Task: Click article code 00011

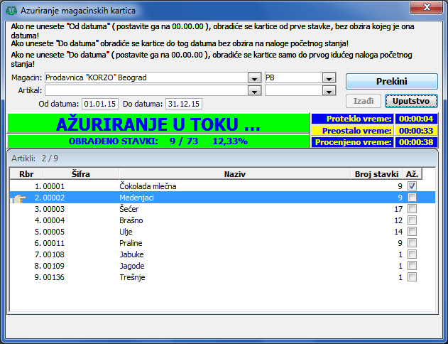Action: pos(54,243)
